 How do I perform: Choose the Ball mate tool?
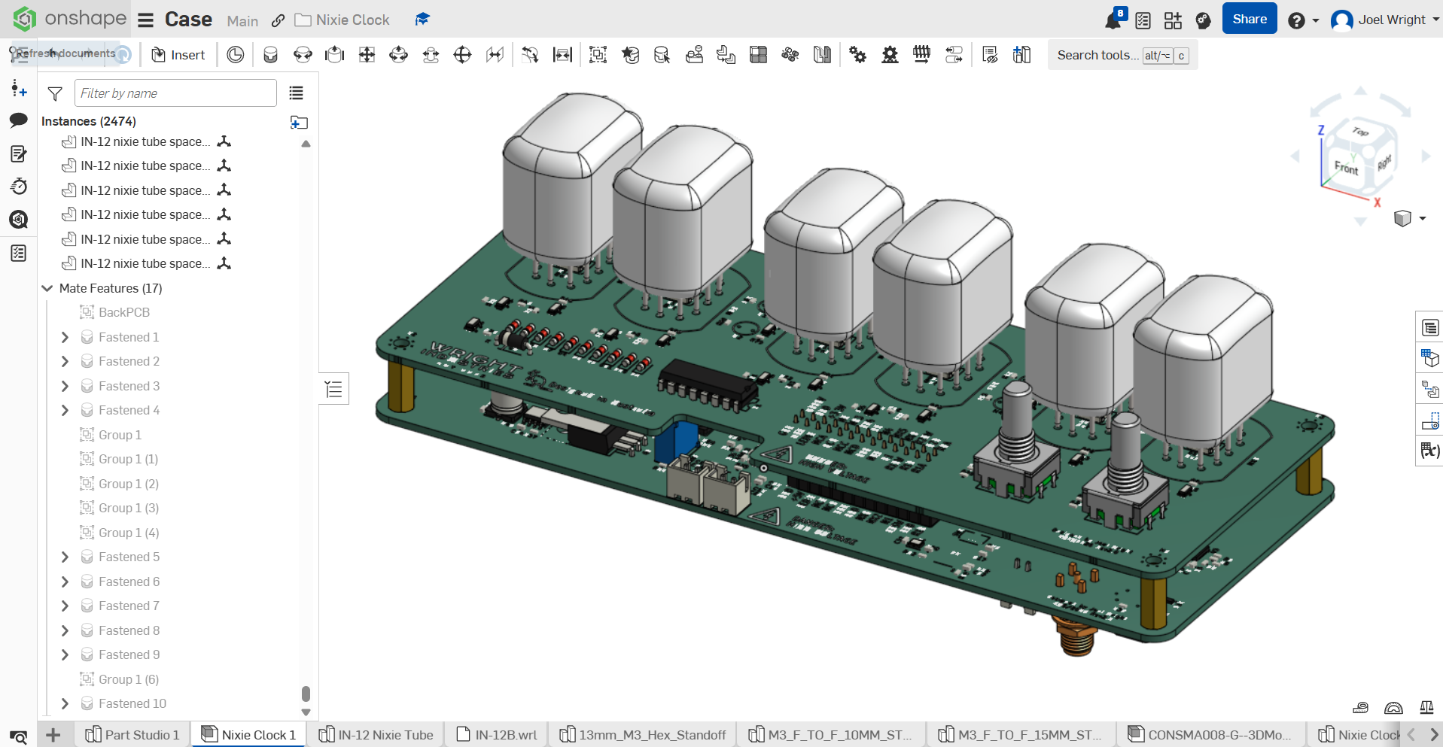(462, 55)
